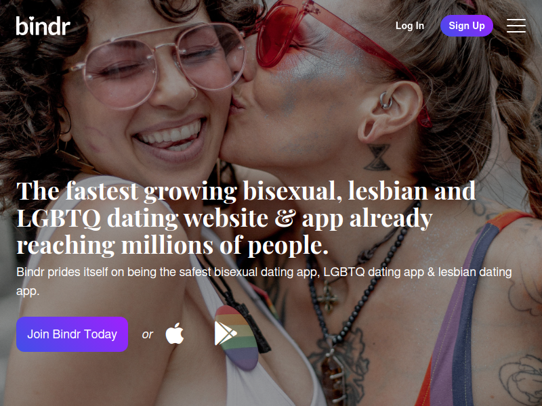Viewport: 542px width, 406px height.
Task: Open the hamburger navigation menu
Action: coord(516,26)
